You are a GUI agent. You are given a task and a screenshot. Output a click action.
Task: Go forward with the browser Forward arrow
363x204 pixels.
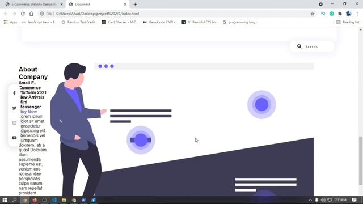click(x=14, y=14)
